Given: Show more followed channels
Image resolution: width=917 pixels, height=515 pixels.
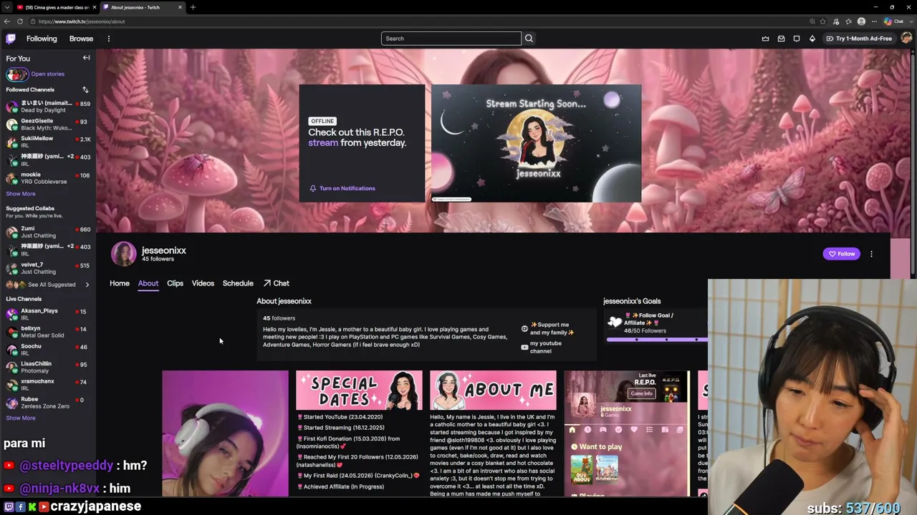Looking at the screenshot, I should [x=21, y=194].
